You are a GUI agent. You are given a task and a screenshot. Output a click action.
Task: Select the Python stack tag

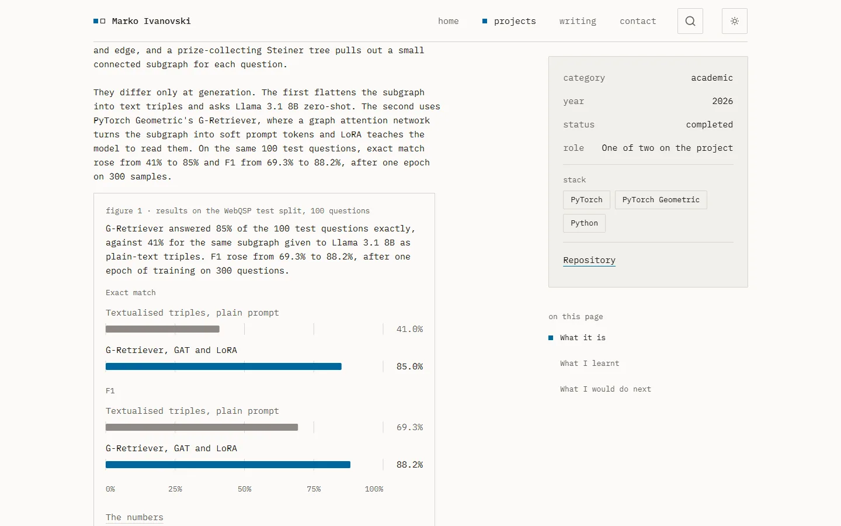point(584,223)
